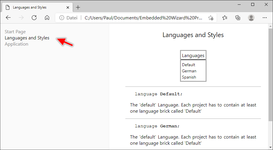This screenshot has width=273, height=150.
Task: Open the Collections icon in toolbar
Action: 238,18
